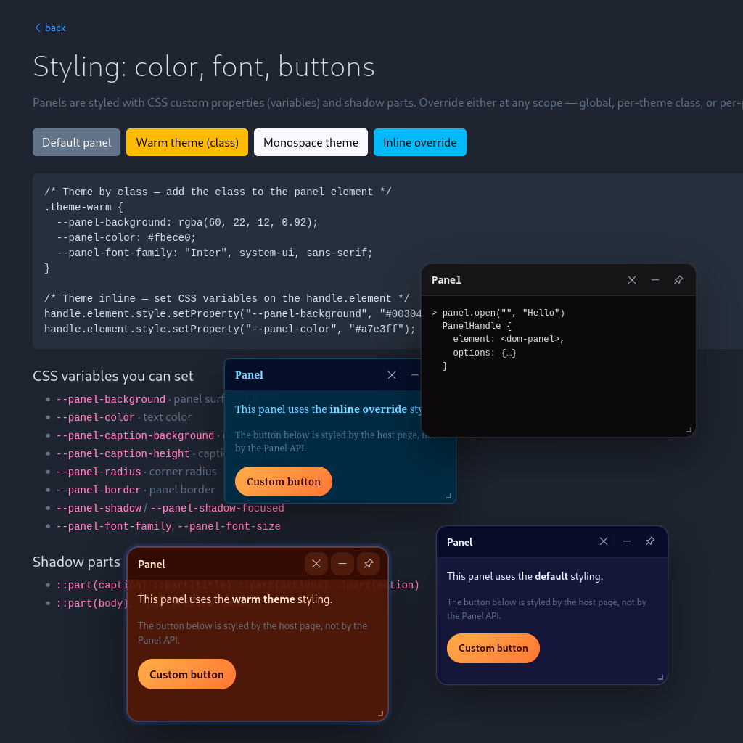Minimize the default styling panel
The height and width of the screenshot is (743, 743).
coord(626,541)
